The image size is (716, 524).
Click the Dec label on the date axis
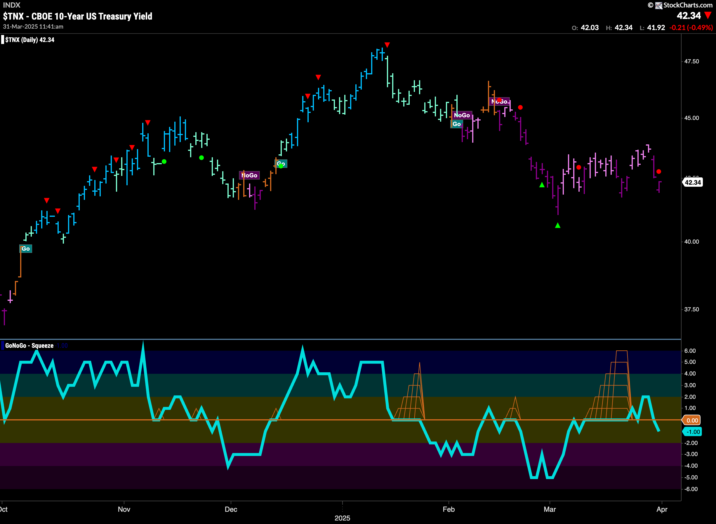(x=231, y=509)
